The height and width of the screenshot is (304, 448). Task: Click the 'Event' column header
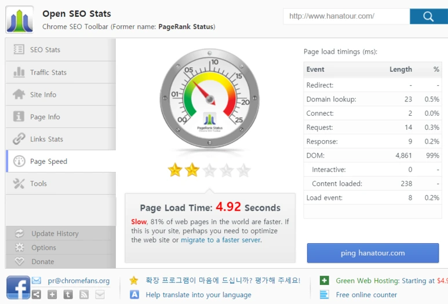click(x=315, y=69)
